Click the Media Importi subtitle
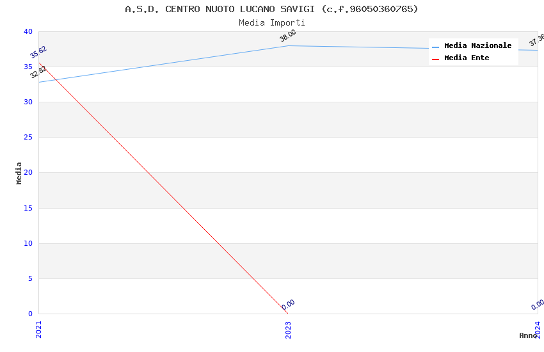 point(271,23)
